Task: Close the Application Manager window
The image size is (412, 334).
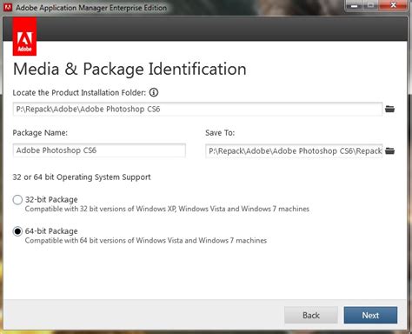Action: [394, 5]
